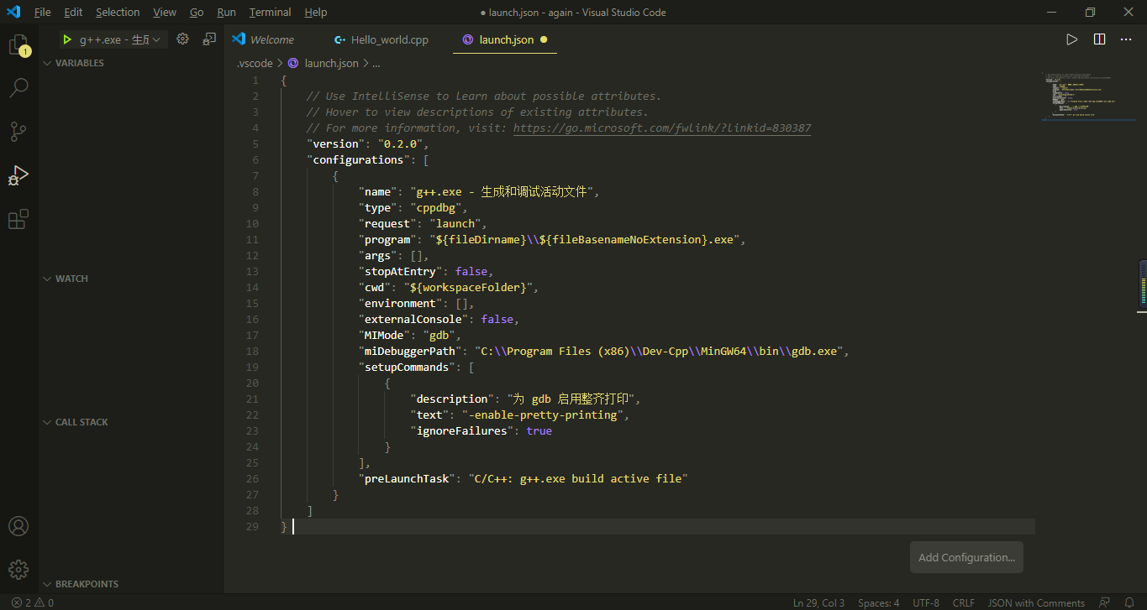
Task: Click the "stopAtEntry" false value
Action: coord(471,271)
